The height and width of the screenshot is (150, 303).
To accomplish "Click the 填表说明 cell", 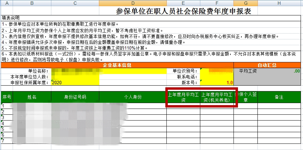I will (151, 18).
